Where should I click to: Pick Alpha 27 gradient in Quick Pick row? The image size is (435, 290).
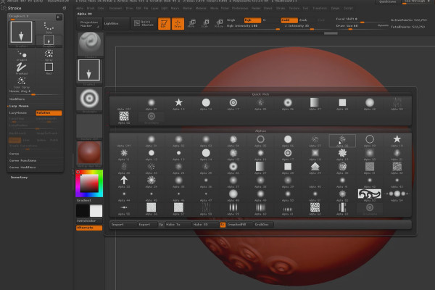(315, 104)
